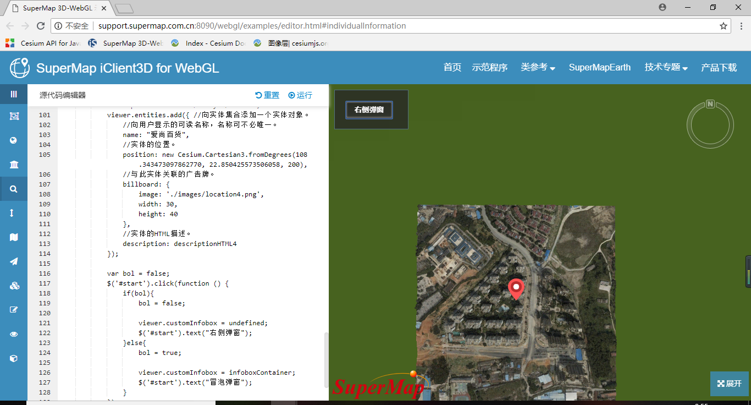Bookmark this page with the star icon
This screenshot has width=751, height=405.
(x=724, y=26)
